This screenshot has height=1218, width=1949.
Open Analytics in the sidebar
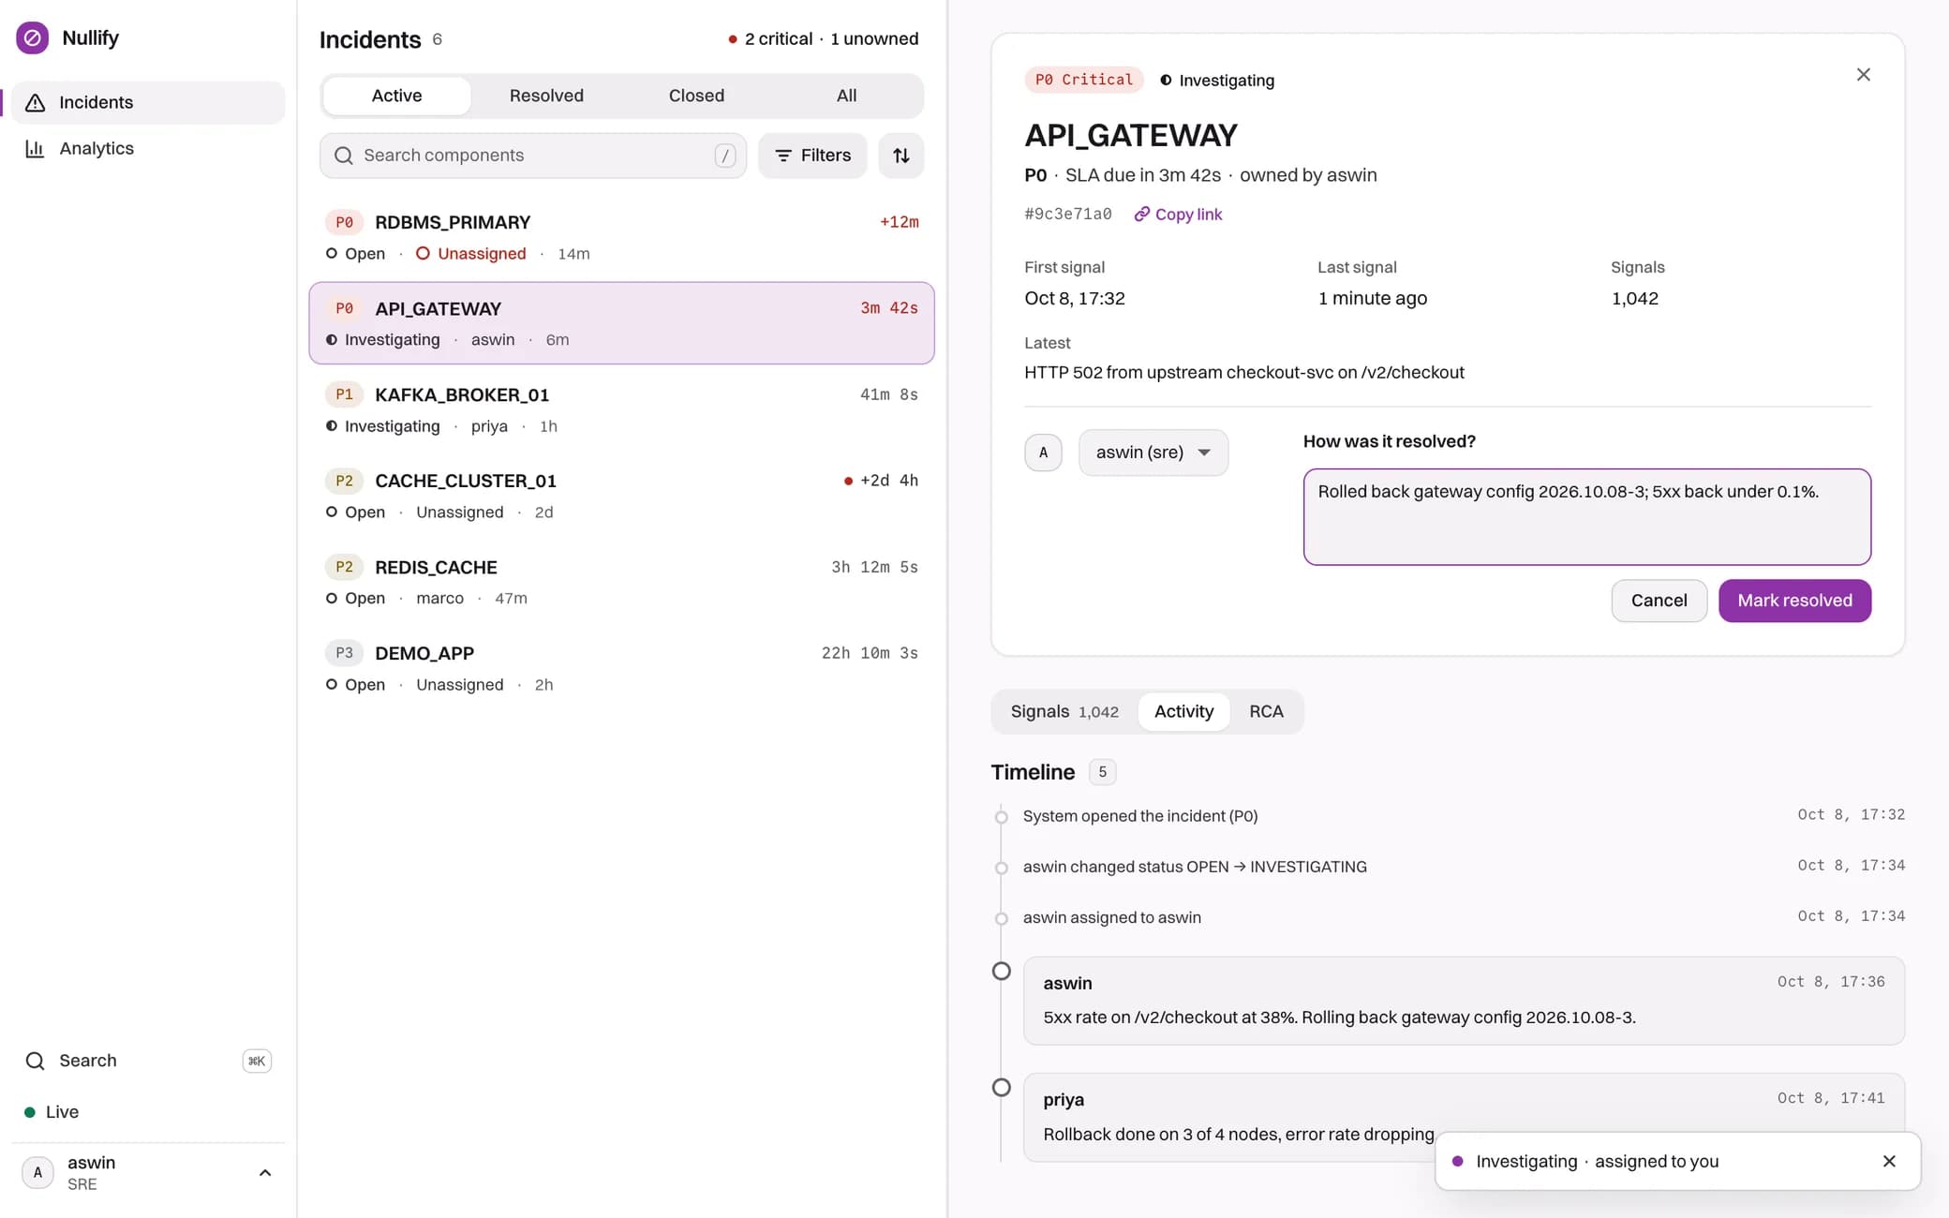click(x=148, y=148)
